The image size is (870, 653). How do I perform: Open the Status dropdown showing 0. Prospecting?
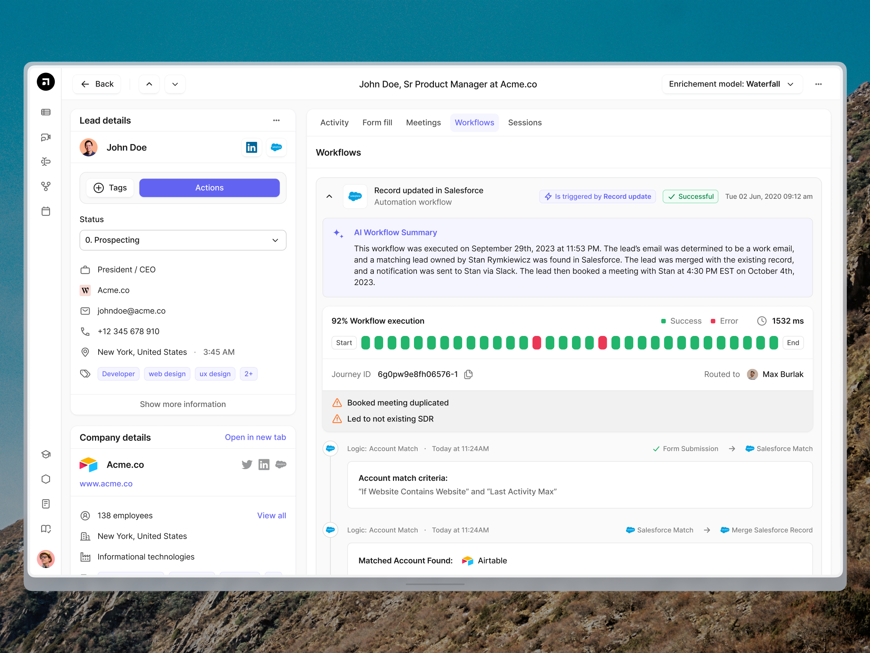182,240
